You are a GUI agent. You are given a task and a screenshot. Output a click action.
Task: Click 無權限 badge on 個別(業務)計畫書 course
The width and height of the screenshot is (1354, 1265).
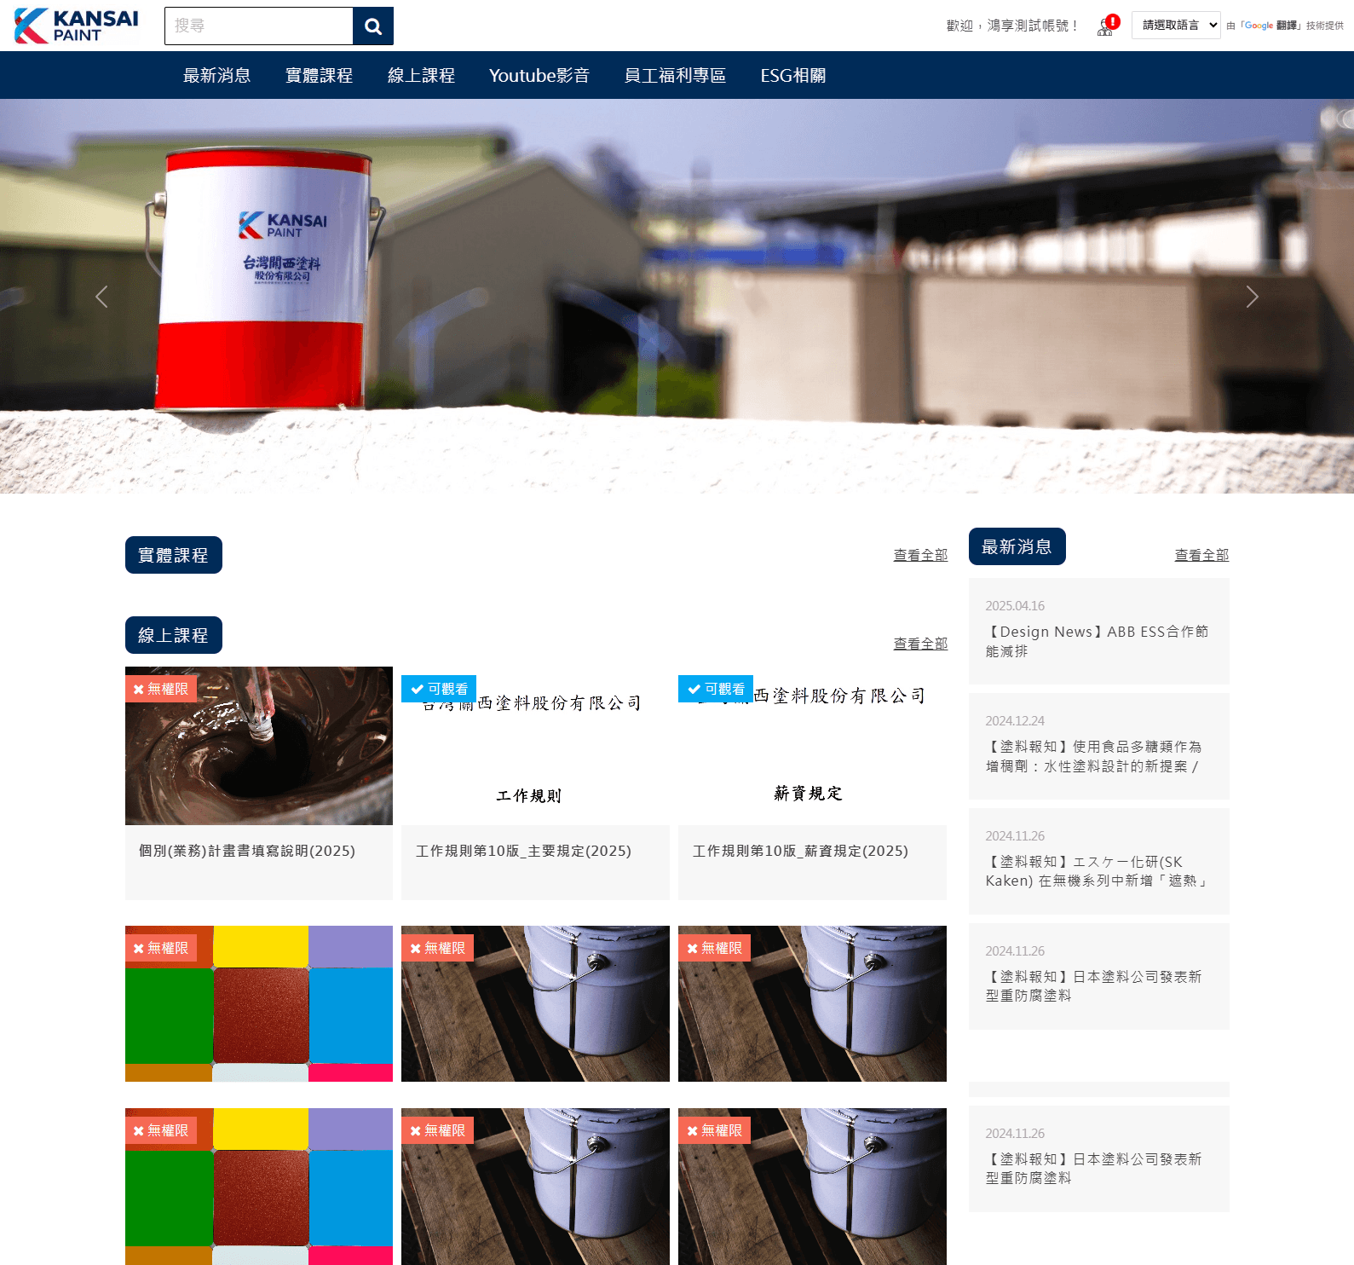161,689
